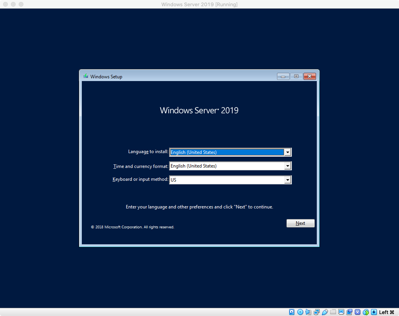Click the macOS red close window button

point(5,4)
